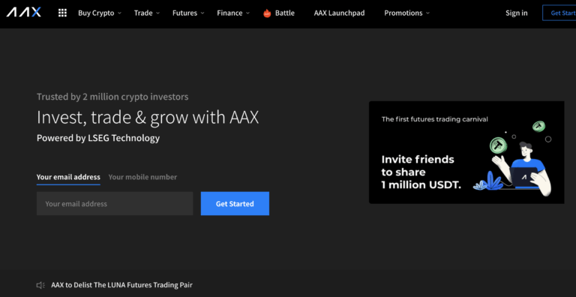Expand the Trade dropdown chevron
The width and height of the screenshot is (576, 297).
tap(157, 13)
